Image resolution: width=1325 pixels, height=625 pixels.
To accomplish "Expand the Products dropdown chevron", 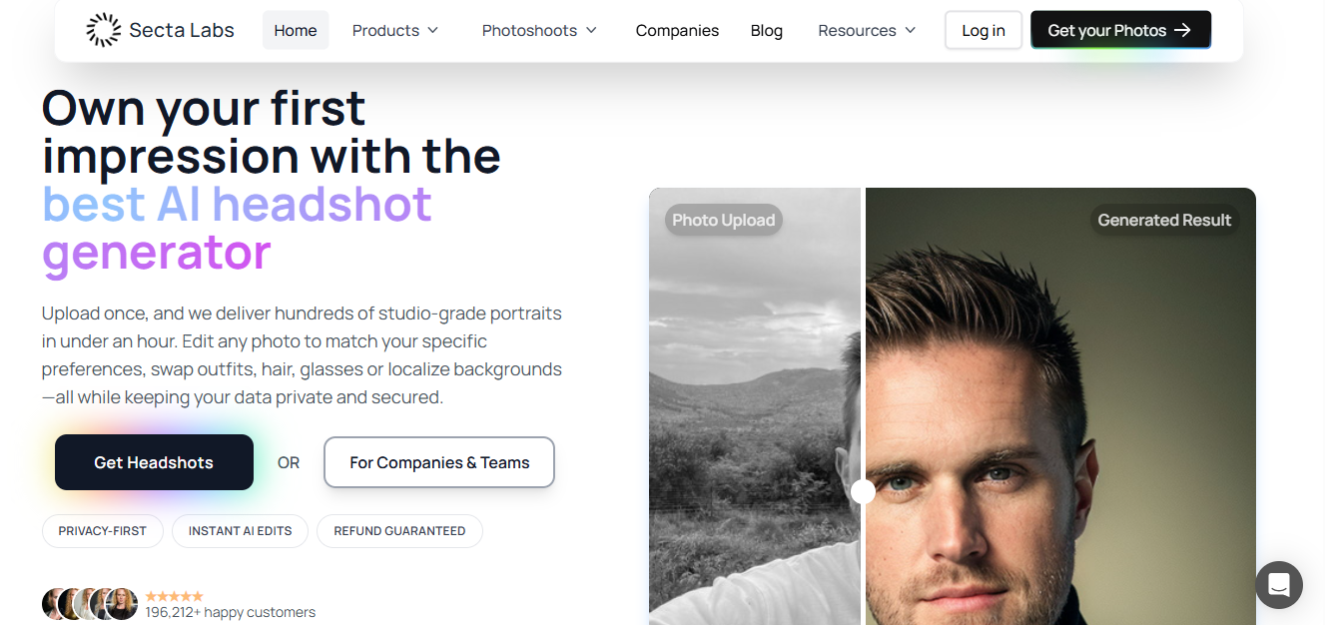I will click(x=433, y=30).
